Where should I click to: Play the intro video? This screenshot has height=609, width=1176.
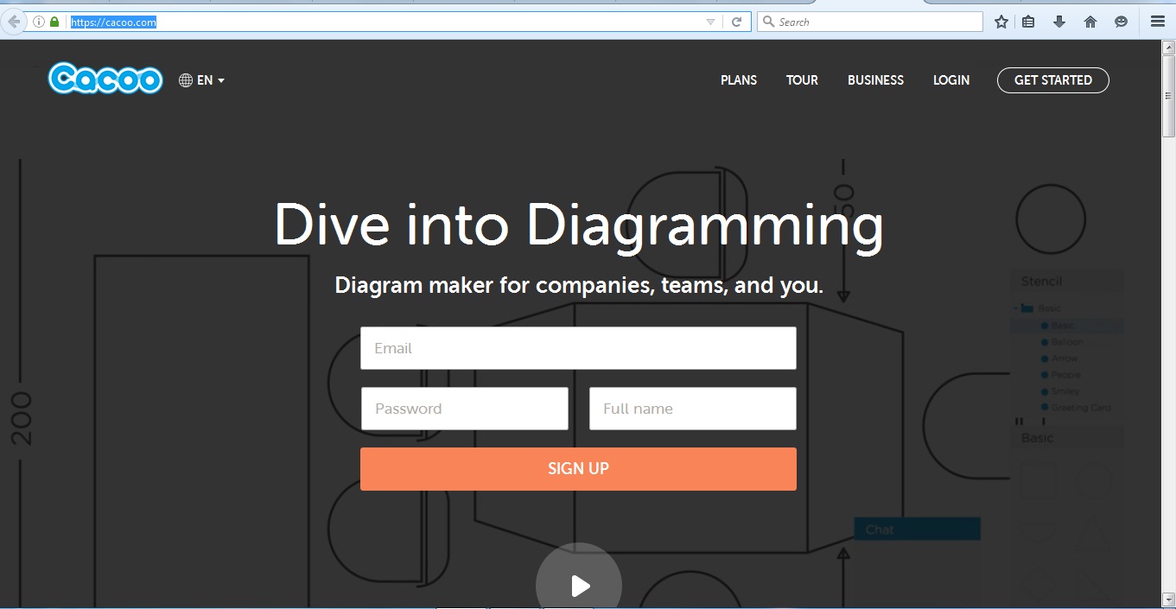579,580
